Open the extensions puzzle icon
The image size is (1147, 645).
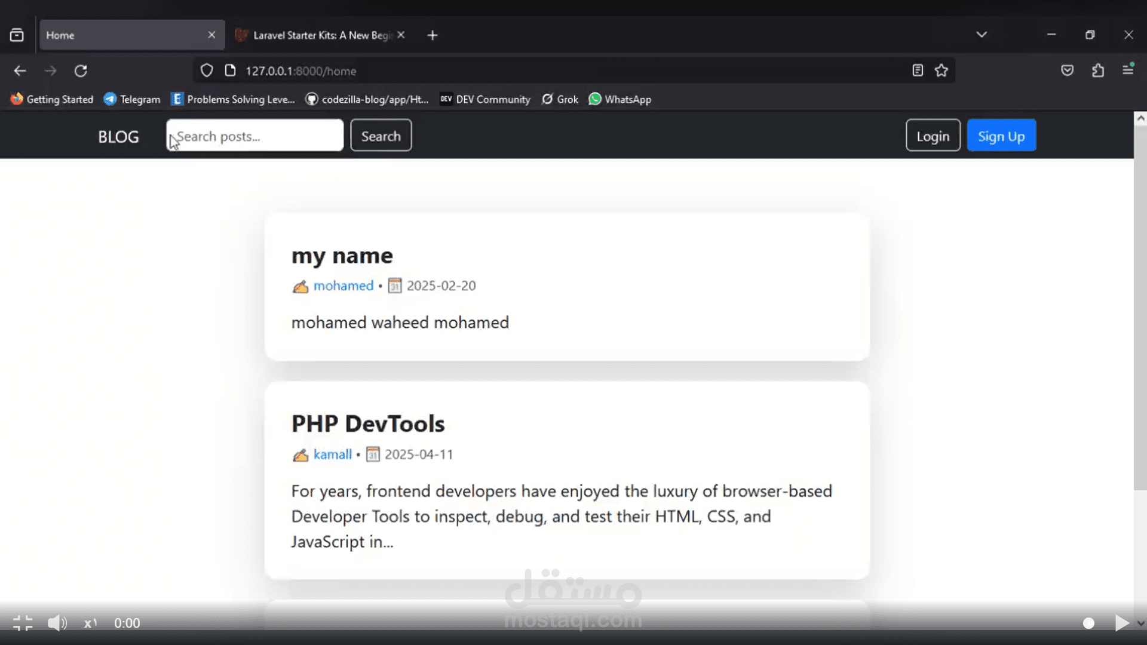(x=1098, y=70)
